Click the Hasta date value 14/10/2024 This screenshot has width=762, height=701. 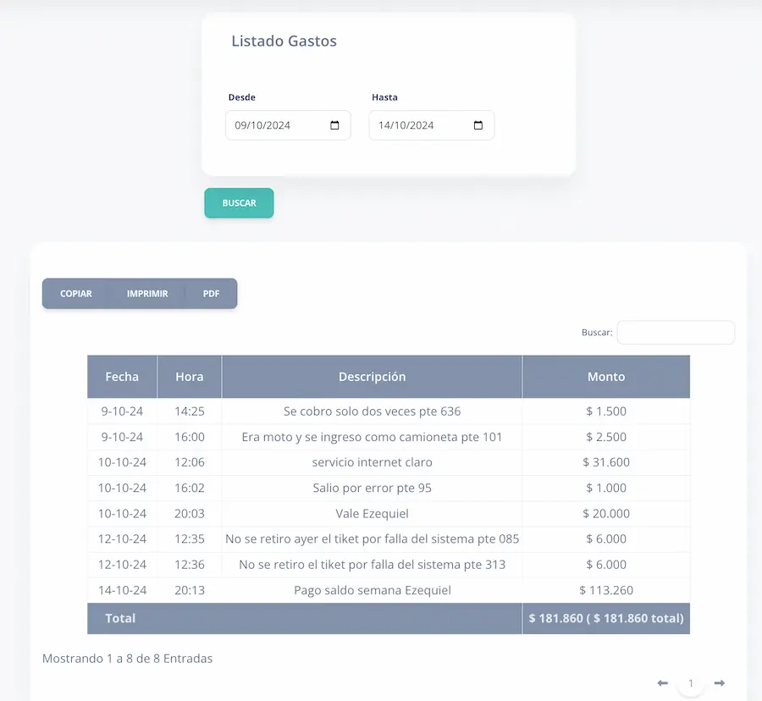click(x=406, y=125)
